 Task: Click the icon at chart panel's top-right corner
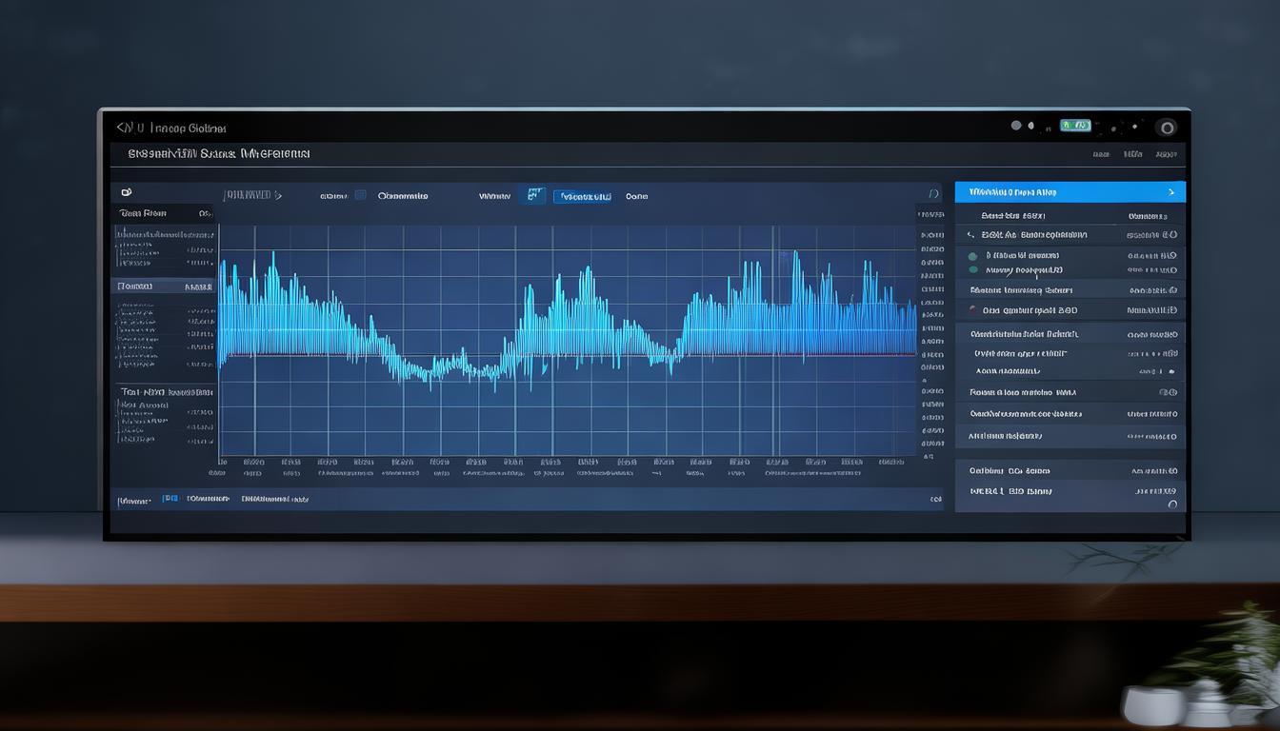tap(932, 194)
